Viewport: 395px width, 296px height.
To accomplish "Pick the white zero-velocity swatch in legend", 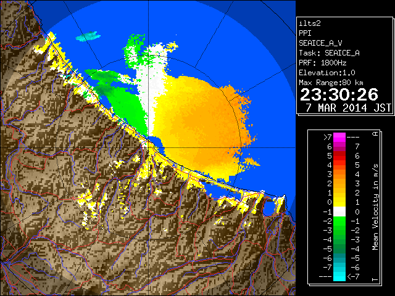I will pyautogui.click(x=339, y=212).
